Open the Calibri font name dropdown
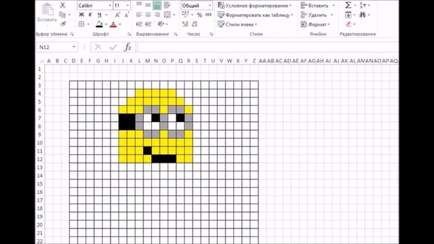Viewport: 434px width, 244px height. (x=110, y=5)
